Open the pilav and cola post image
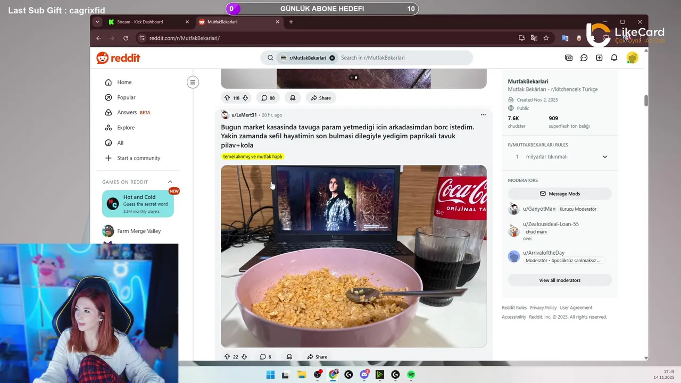 [354, 256]
